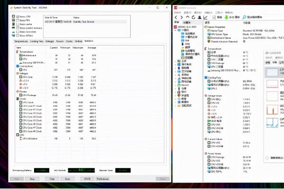The image size is (284, 189).
Task: Click the green BIOS update arrow icon
Action: [x=226, y=17]
